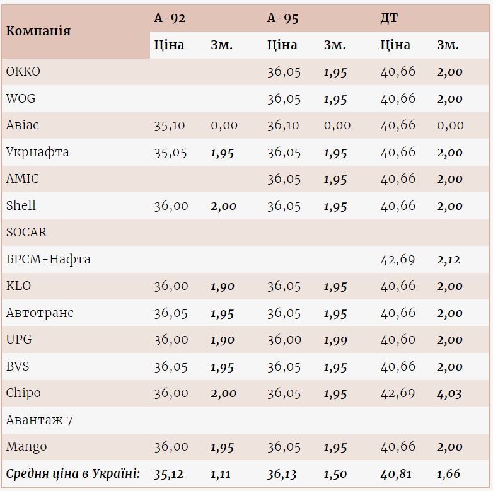The width and height of the screenshot is (493, 491).
Task: Select the Укрнафта company cell
Action: point(38,153)
